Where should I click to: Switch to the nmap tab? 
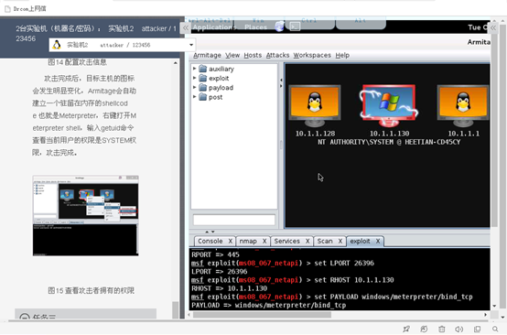[248, 242]
